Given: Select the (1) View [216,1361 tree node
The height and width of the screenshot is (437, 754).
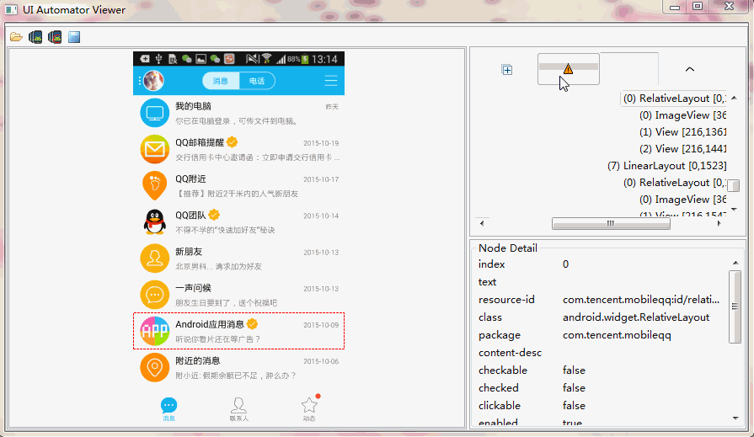Looking at the screenshot, I should point(683,132).
